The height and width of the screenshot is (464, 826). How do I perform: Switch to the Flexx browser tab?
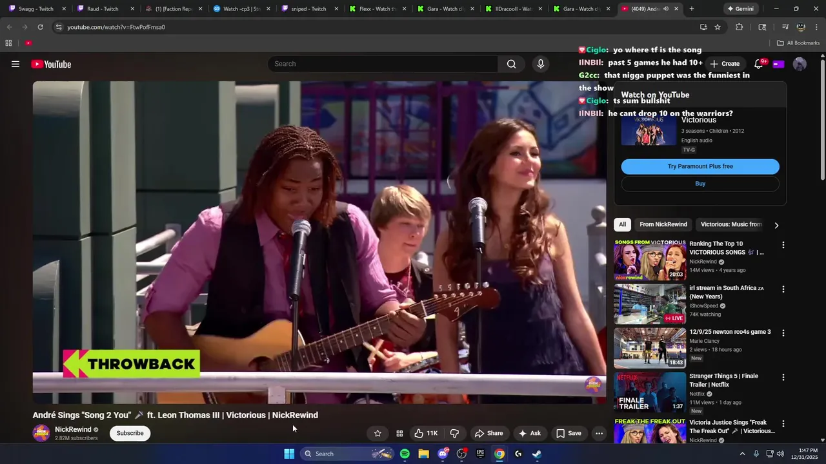pos(378,9)
